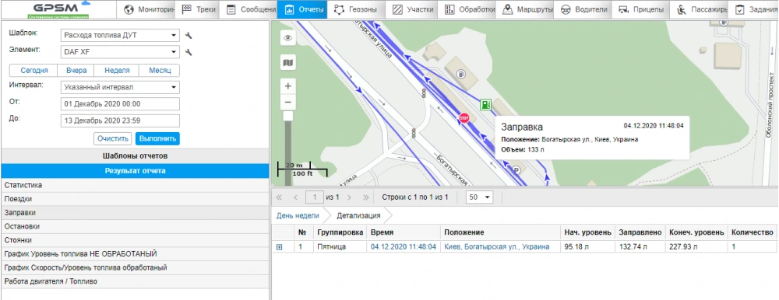Zoom in with the plus button
Image resolution: width=779 pixels, height=300 pixels.
(287, 86)
